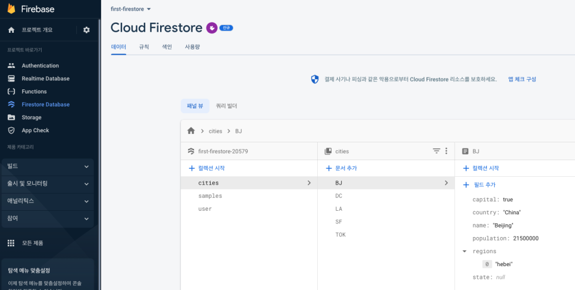Click the Firebase flame logo

pos(11,9)
